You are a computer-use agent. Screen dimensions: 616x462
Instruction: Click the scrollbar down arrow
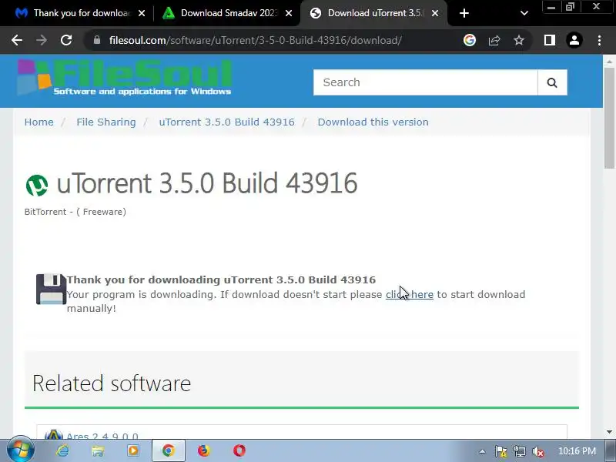tap(609, 432)
